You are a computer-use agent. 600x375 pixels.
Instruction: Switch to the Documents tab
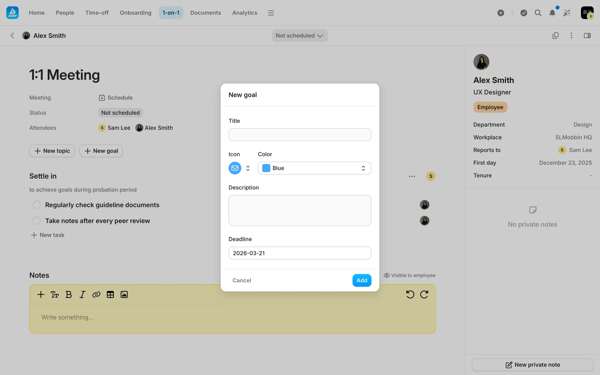[205, 13]
